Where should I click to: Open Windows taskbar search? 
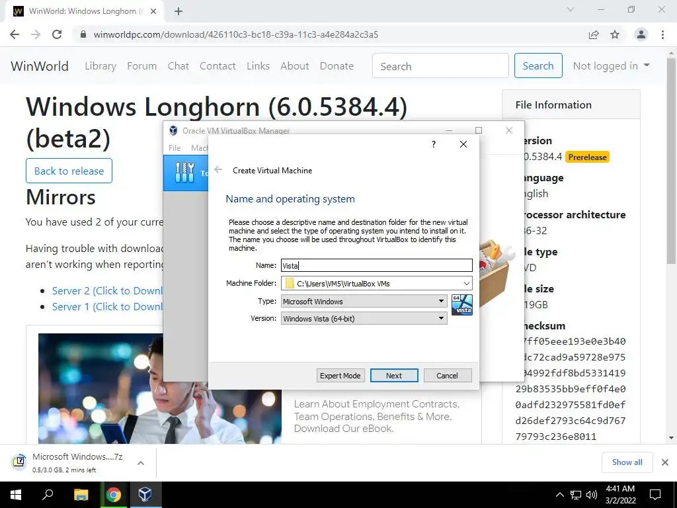click(48, 495)
